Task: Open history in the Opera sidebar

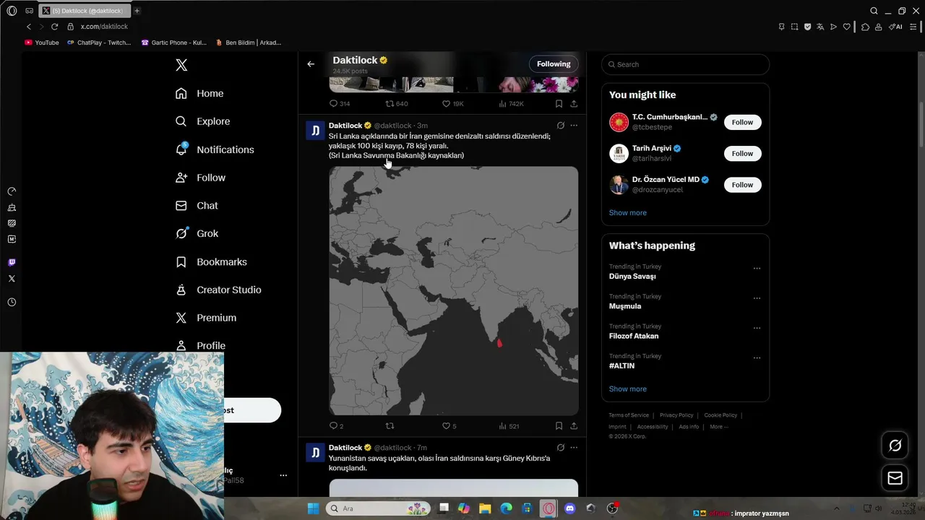Action: coord(12,302)
